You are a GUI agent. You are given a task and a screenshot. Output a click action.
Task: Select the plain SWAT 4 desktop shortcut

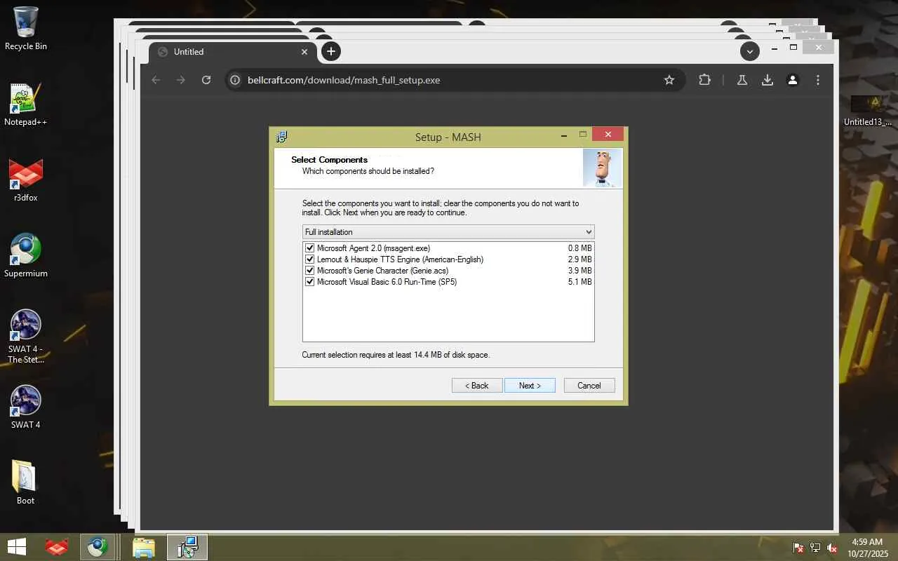pyautogui.click(x=26, y=407)
